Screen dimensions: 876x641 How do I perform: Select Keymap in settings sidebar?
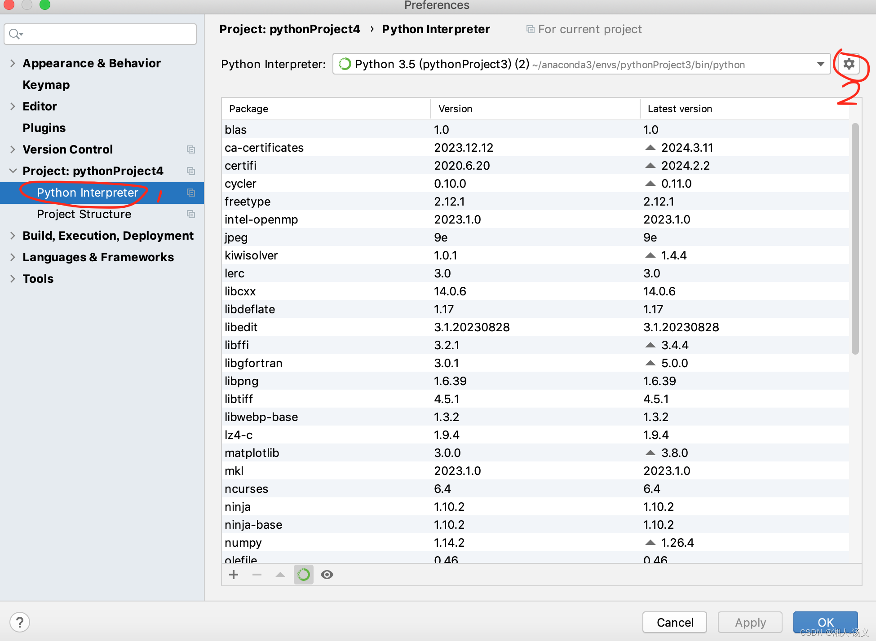46,85
